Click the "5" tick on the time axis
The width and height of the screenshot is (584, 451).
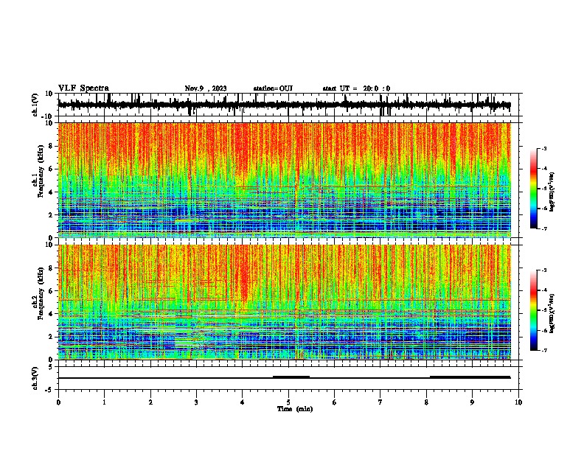click(x=288, y=402)
